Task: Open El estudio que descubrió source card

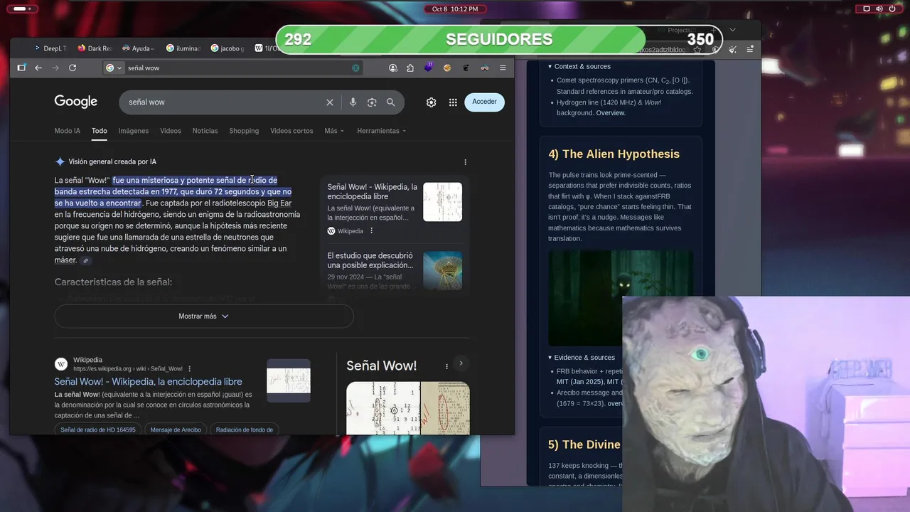Action: (395, 270)
